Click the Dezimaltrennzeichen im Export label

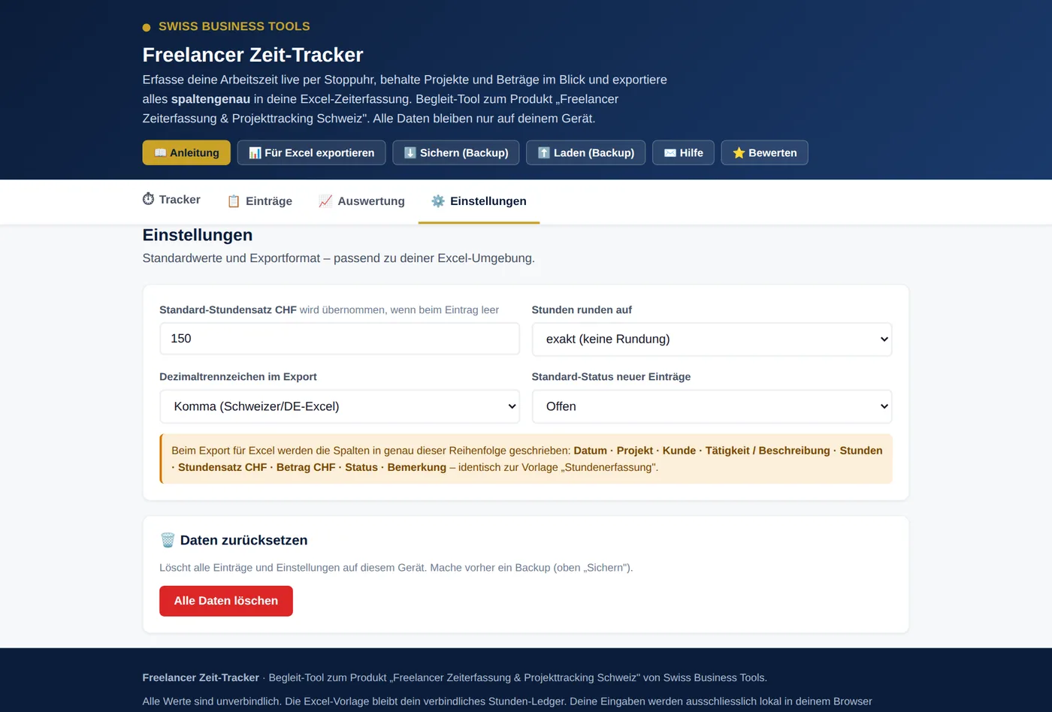[x=238, y=376]
